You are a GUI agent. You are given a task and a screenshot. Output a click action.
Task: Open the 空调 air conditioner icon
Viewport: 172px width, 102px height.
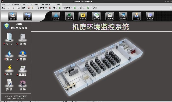(23, 37)
